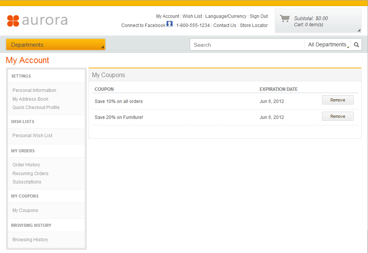368x253 pixels.
Task: Go to the Store Locator page
Action: pyautogui.click(x=254, y=25)
